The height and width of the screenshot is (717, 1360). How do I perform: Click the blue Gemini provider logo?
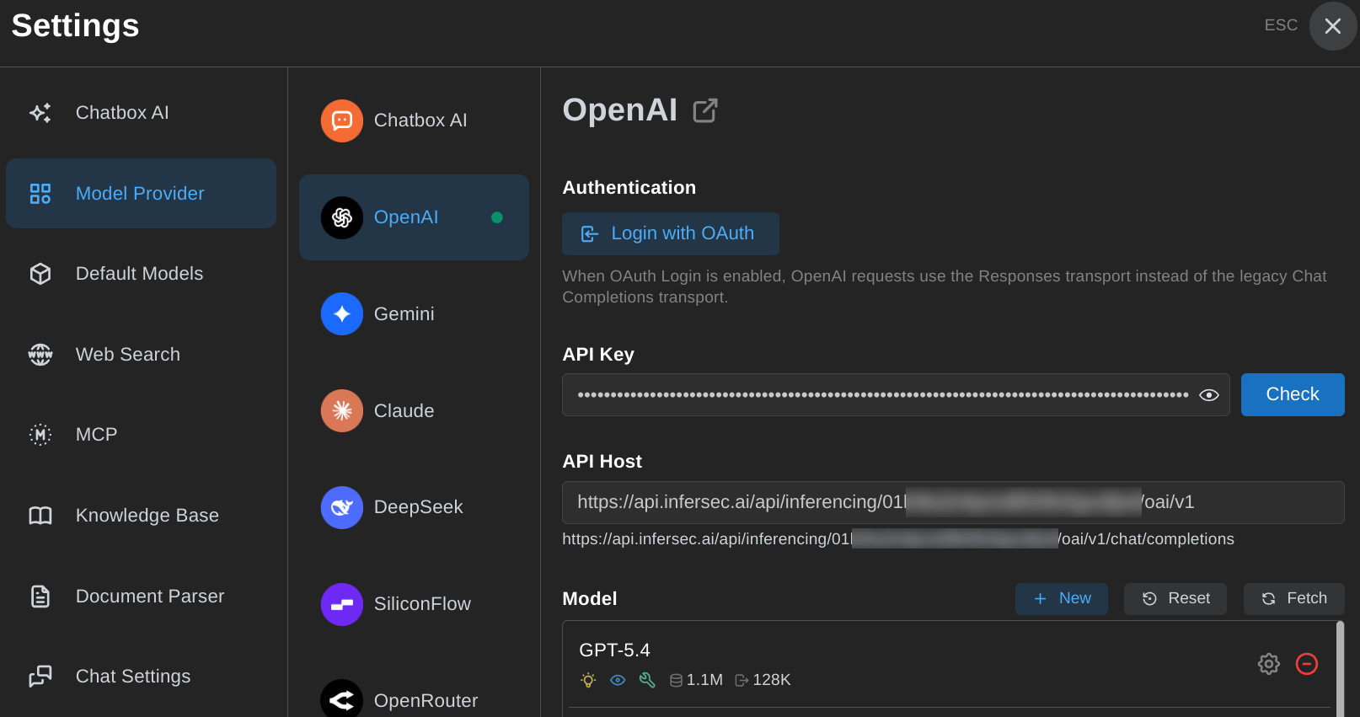coord(342,314)
